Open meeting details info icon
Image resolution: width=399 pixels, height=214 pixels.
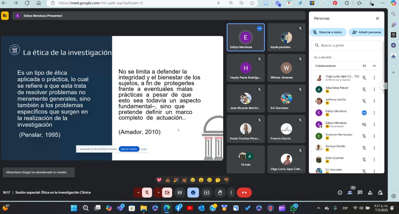pos(340,193)
